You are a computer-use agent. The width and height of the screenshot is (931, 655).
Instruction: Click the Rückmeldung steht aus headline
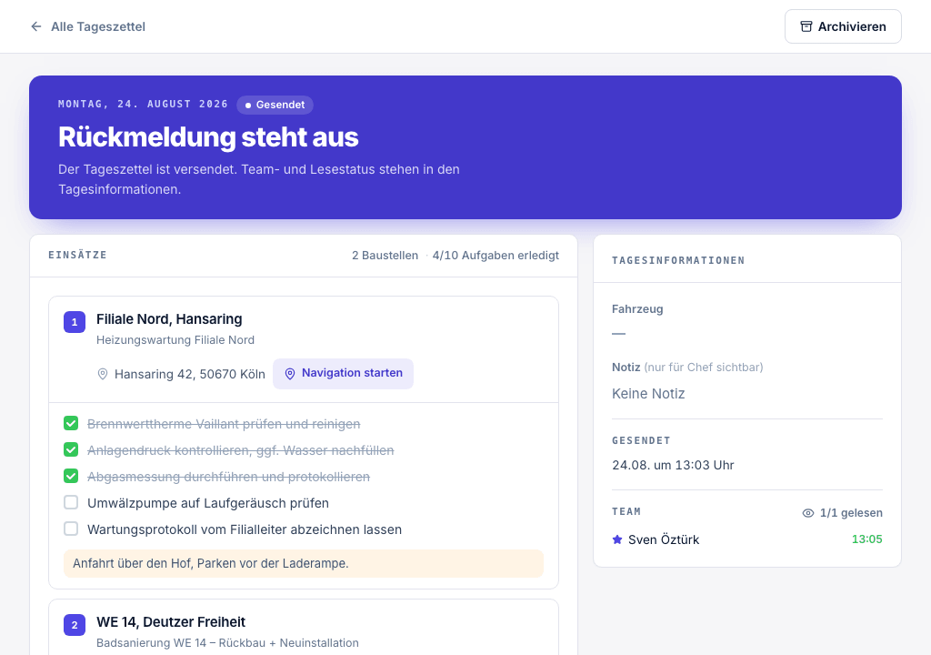tap(208, 136)
